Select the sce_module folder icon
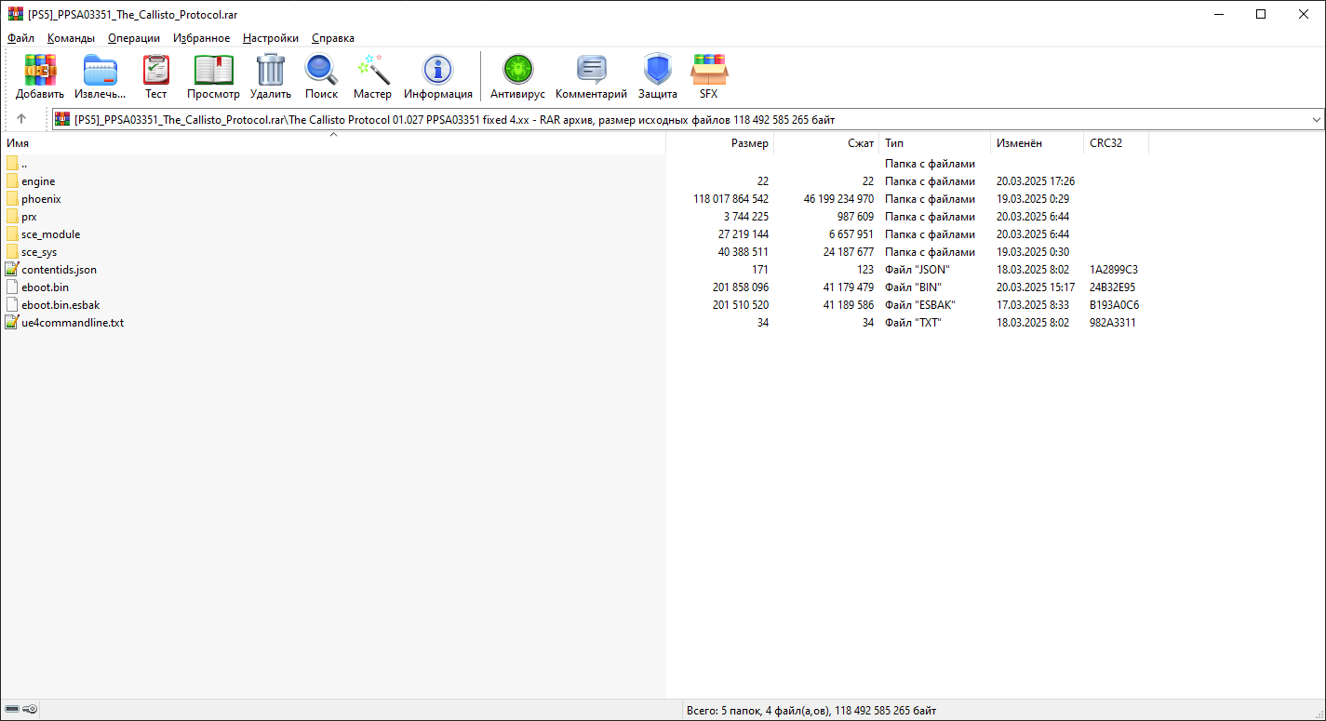Viewport: 1326px width, 721px height. coord(12,234)
